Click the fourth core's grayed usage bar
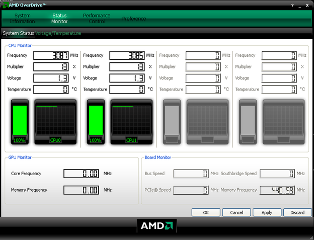Viewport: 314px width, 240px height. [x=248, y=122]
